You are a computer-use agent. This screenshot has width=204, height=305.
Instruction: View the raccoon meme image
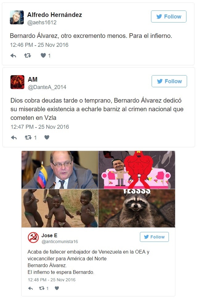click(x=137, y=208)
